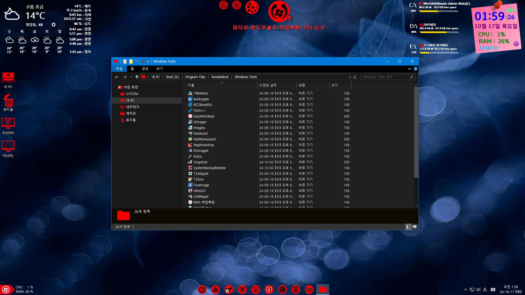The width and height of the screenshot is (525, 295).
Task: Click the weather widget settings gear
Action: [x=54, y=25]
